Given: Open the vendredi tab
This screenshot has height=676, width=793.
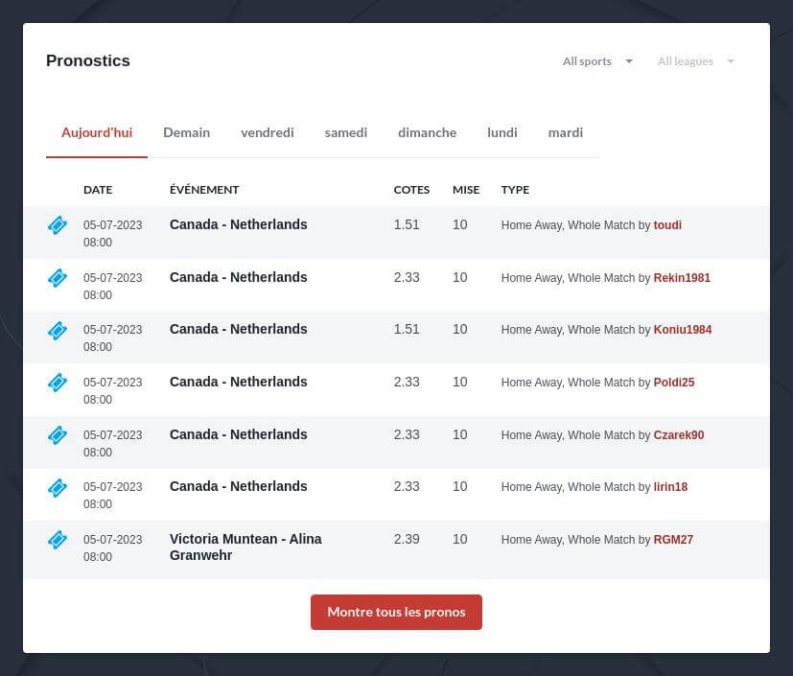Looking at the screenshot, I should 267,132.
